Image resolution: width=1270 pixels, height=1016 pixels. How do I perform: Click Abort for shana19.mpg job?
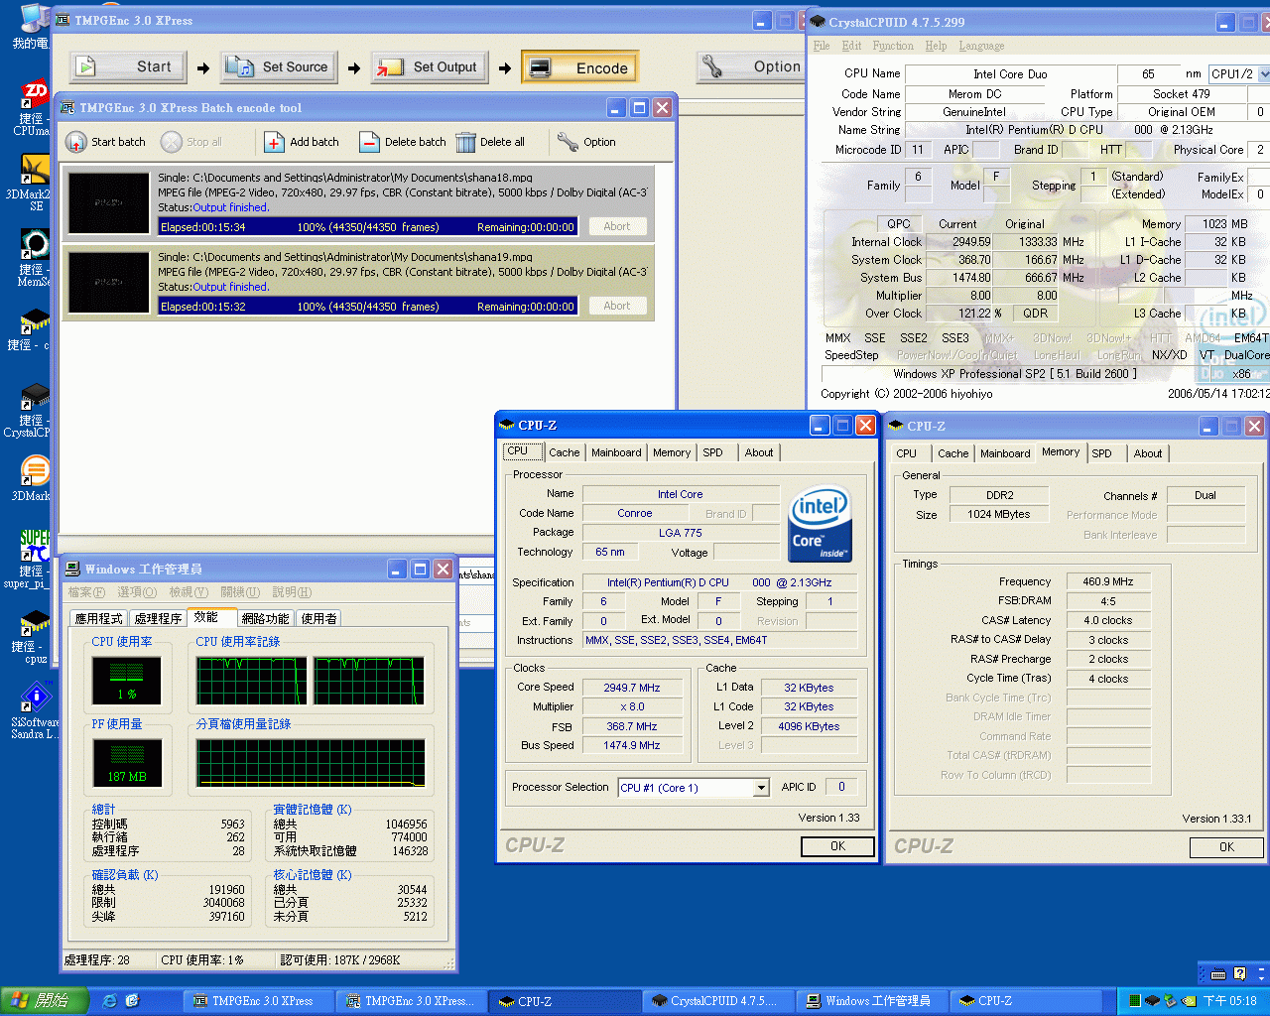[x=617, y=306]
